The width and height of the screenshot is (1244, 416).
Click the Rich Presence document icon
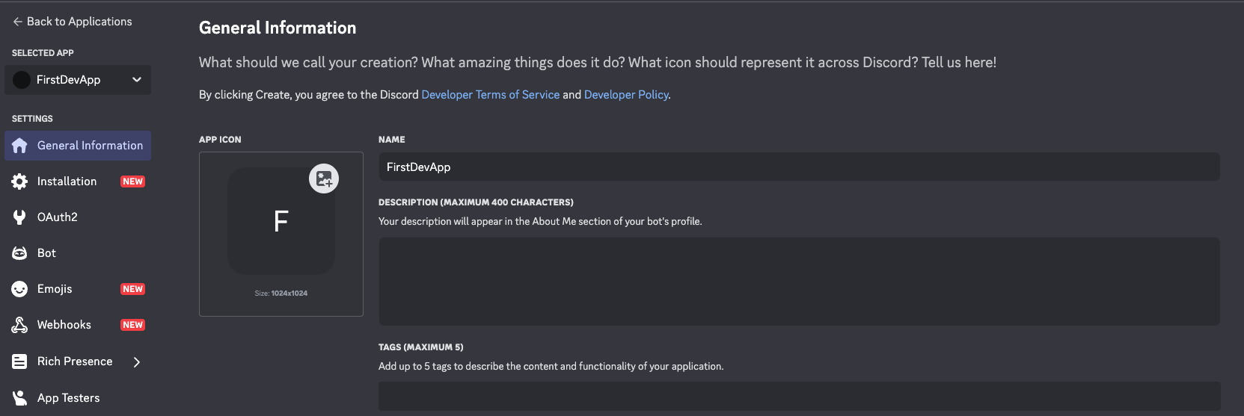click(x=19, y=361)
